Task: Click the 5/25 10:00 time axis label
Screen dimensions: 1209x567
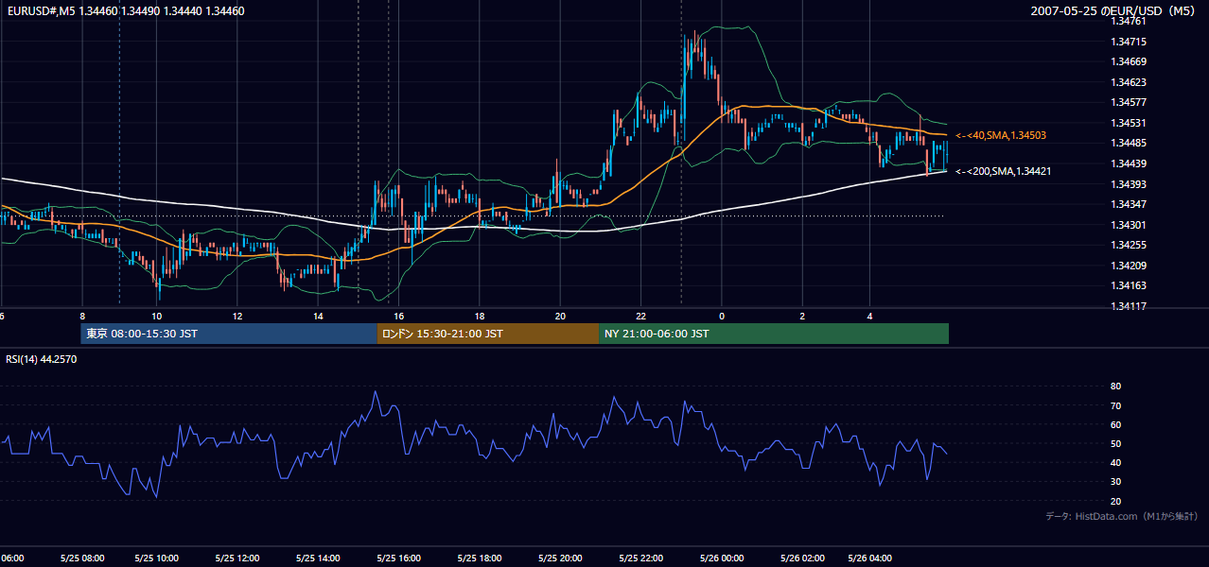Action: click(x=156, y=558)
